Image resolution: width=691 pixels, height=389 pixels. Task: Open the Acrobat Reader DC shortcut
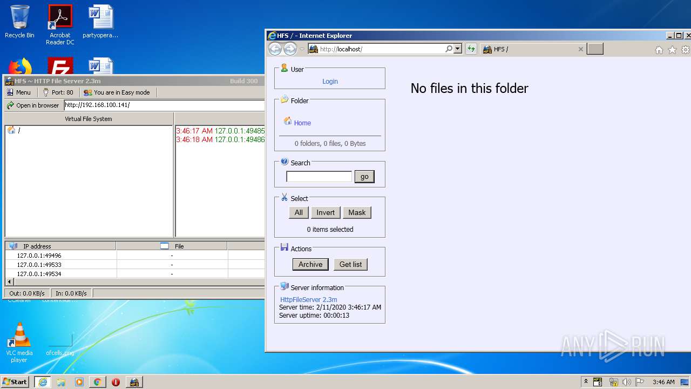[60, 25]
